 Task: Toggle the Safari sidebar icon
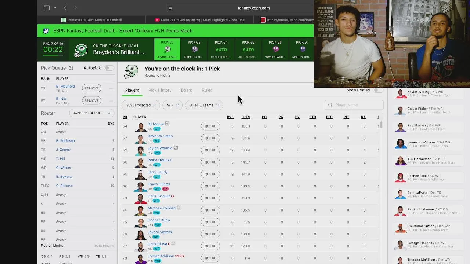tap(47, 8)
